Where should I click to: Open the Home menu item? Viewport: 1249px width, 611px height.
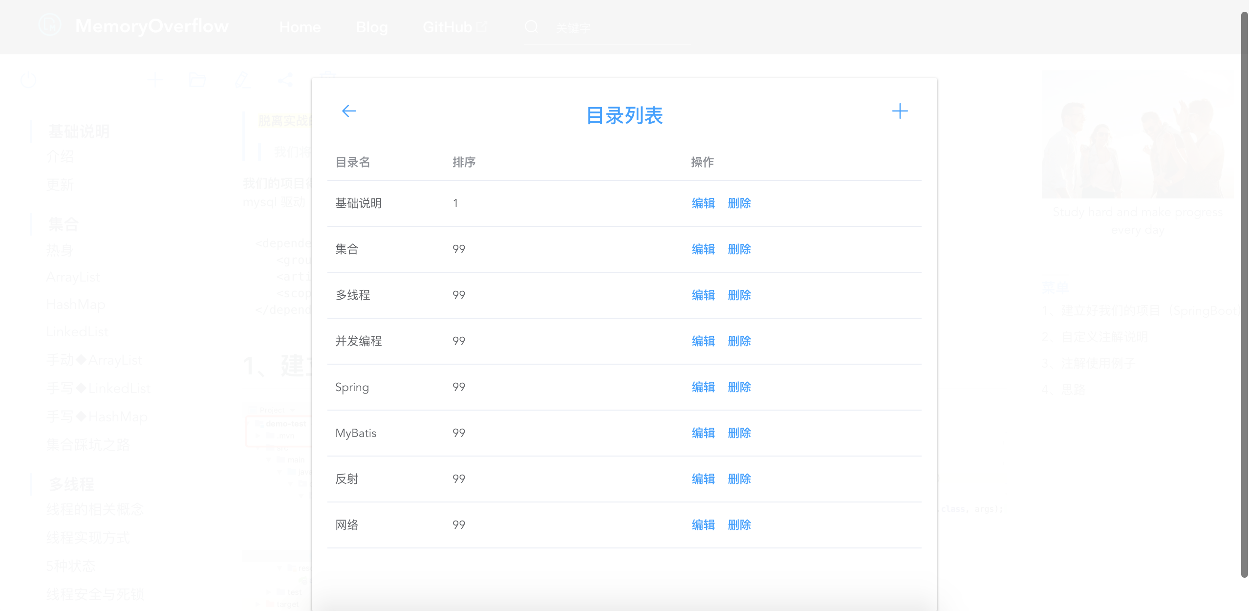[x=300, y=27]
